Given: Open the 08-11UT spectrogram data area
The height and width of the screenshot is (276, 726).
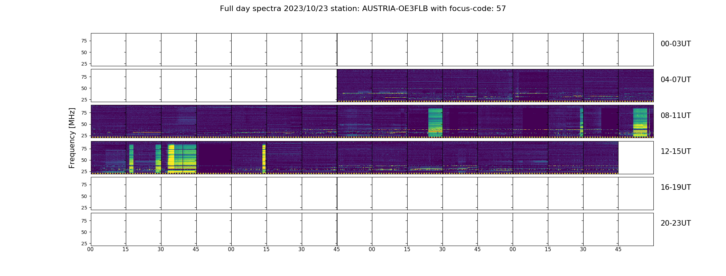Looking at the screenshot, I should 372,121.
